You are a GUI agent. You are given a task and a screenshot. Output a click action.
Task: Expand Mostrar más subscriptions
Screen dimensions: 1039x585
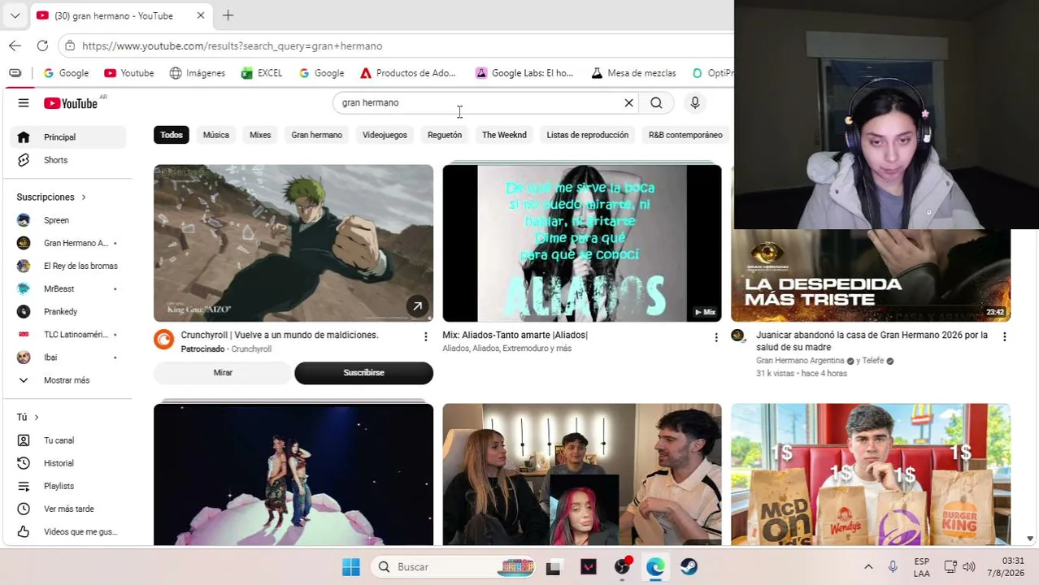coord(67,380)
